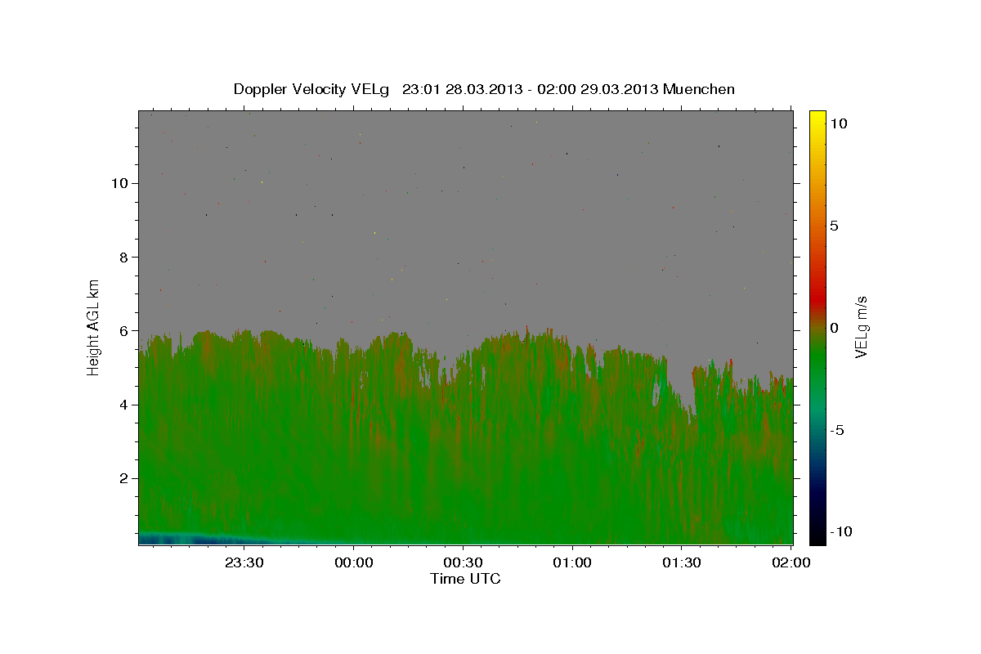This screenshot has height=654, width=981.
Task: Click colorbar tick label '10' at top
Action: click(x=839, y=123)
